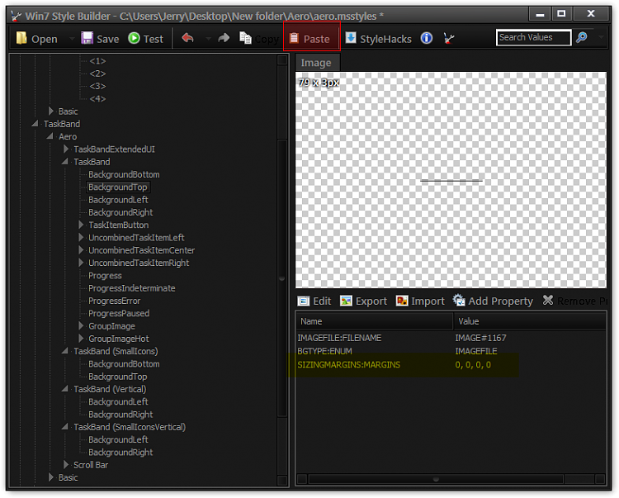Expand the Basic node at tree bottom
Viewport: 619px width, 498px height.
(x=51, y=477)
